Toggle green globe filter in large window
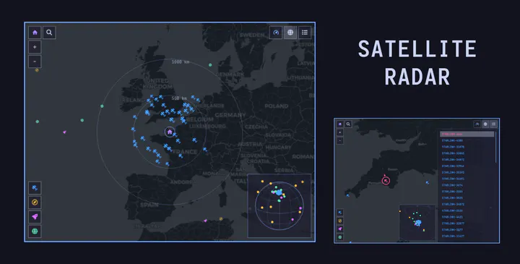Viewport: 520px width, 264px height. point(35,231)
